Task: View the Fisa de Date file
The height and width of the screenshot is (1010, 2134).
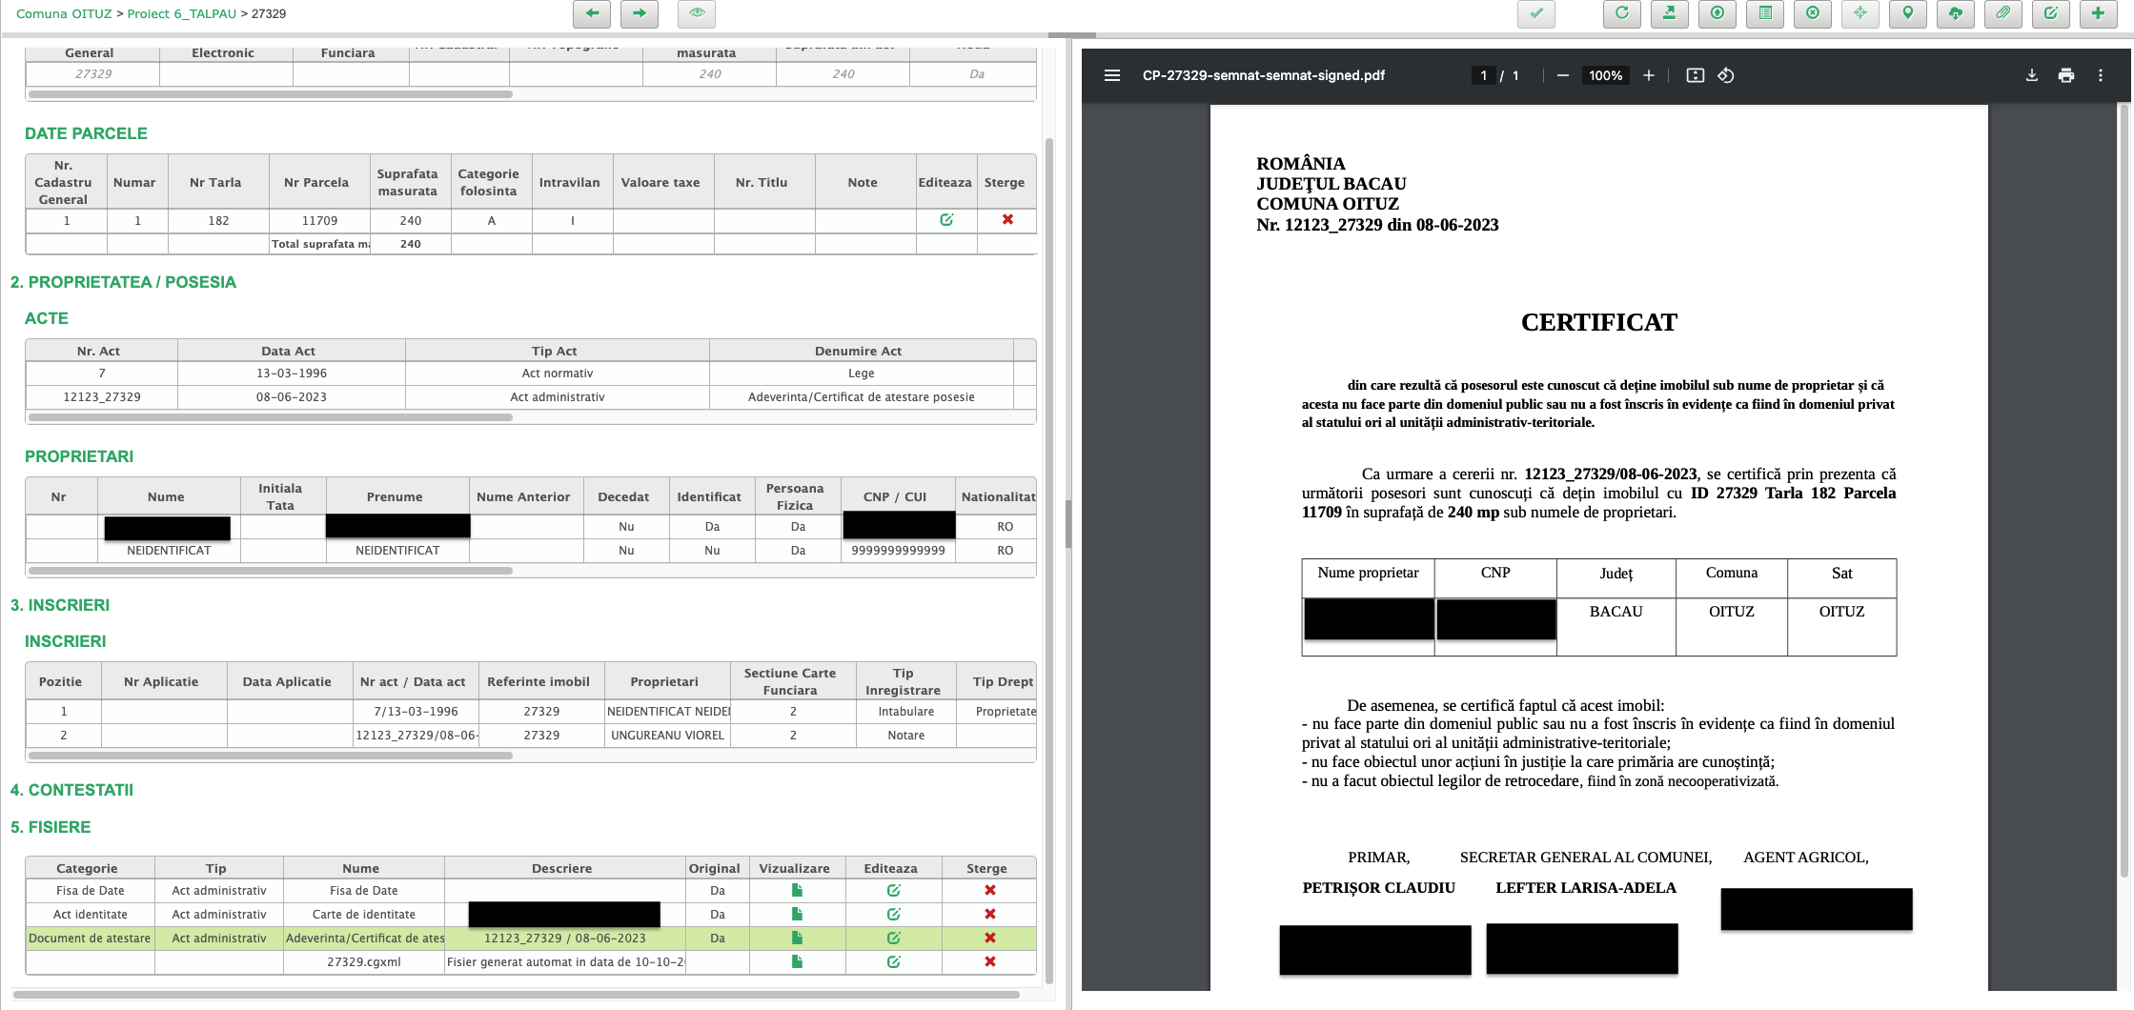Action: pyautogui.click(x=797, y=890)
